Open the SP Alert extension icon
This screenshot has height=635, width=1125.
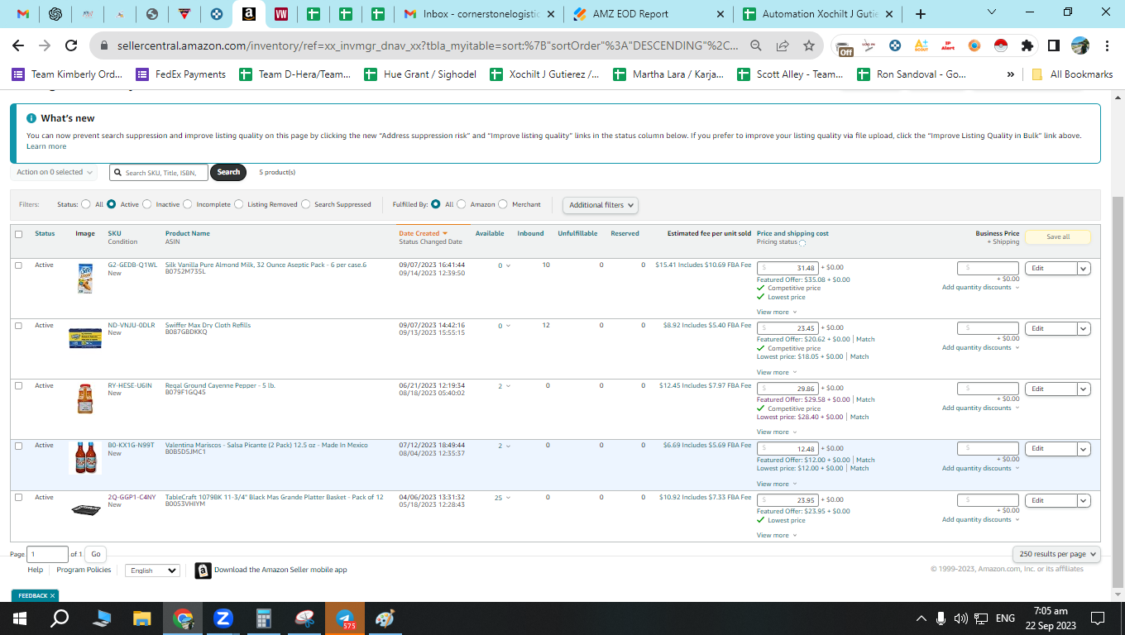[x=948, y=46]
